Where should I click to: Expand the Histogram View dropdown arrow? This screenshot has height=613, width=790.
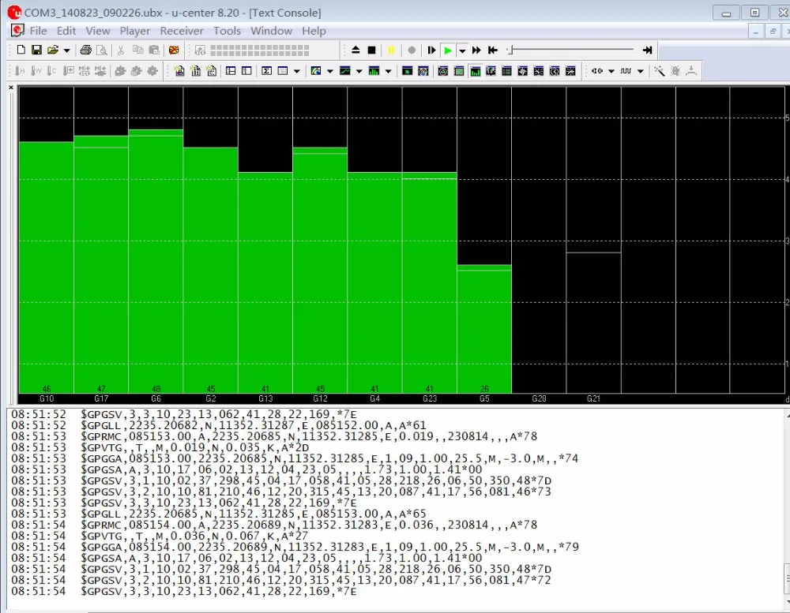[x=388, y=72]
